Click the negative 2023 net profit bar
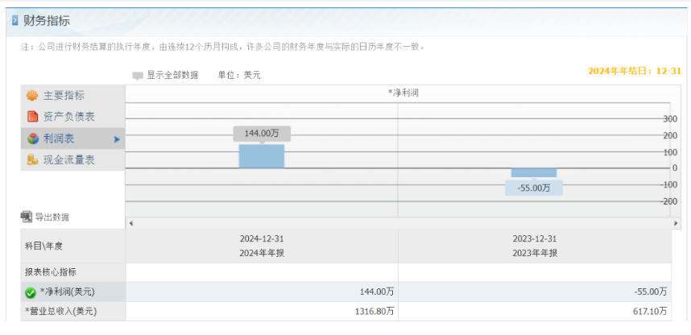This screenshot has width=691, height=335. [x=534, y=173]
